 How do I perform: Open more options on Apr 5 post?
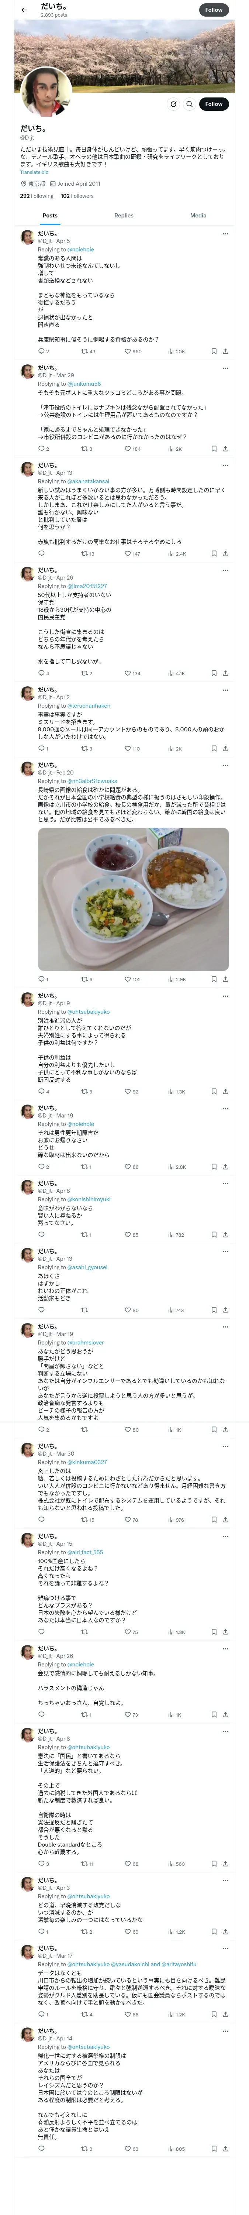point(225,233)
